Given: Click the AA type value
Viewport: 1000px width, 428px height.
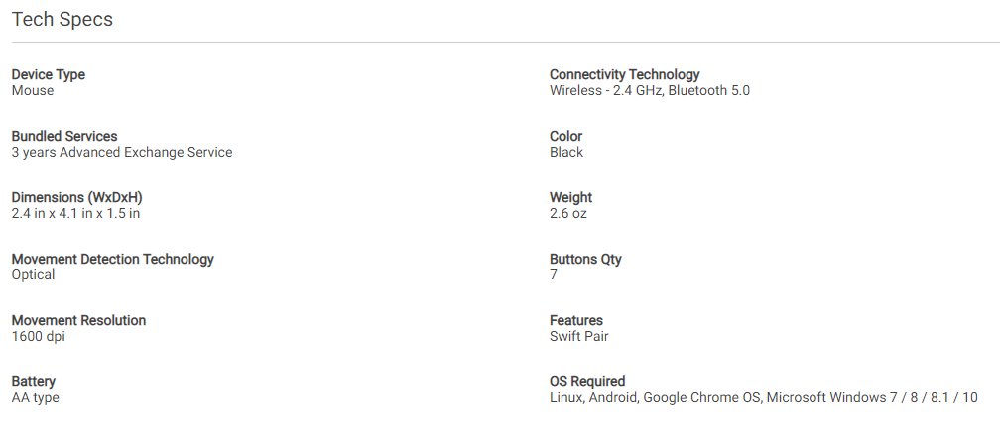Looking at the screenshot, I should click(x=36, y=397).
